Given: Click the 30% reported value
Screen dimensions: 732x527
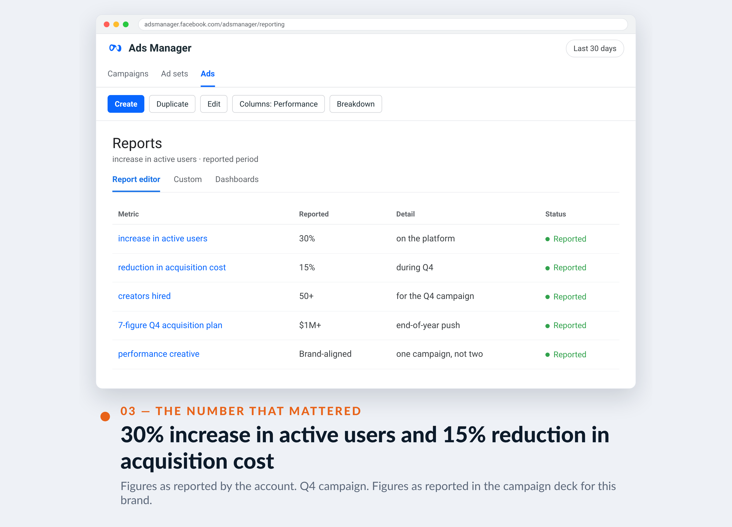Looking at the screenshot, I should point(307,238).
